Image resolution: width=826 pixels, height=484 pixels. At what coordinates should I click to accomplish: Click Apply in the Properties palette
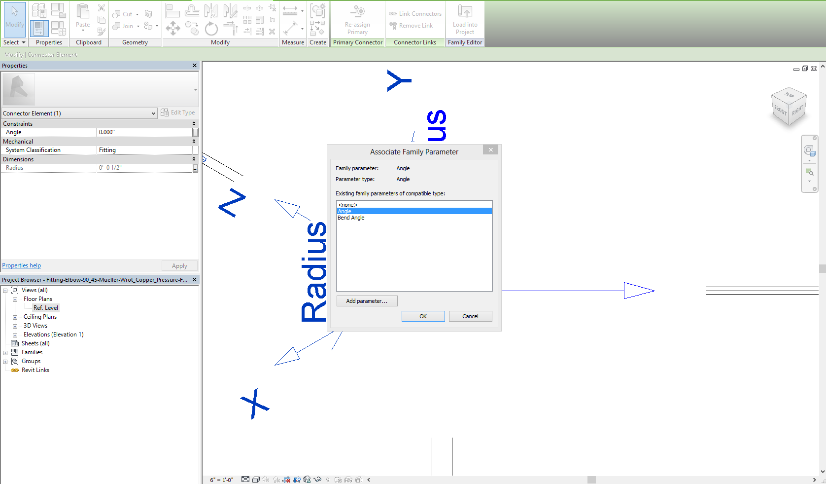[179, 266]
